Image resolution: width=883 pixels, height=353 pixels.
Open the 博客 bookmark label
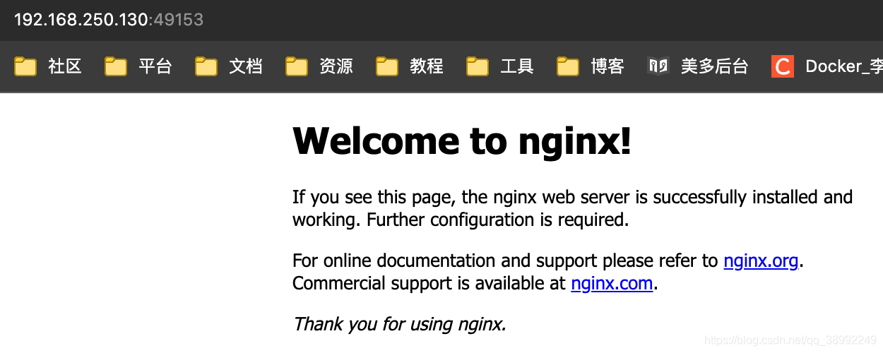tap(608, 66)
